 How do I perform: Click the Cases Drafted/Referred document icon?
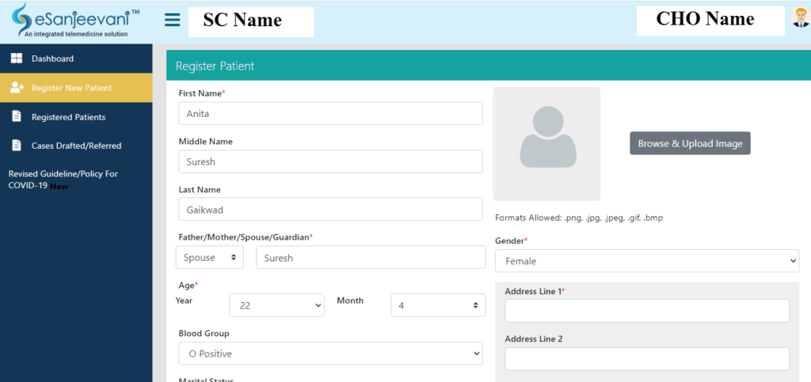[17, 146]
